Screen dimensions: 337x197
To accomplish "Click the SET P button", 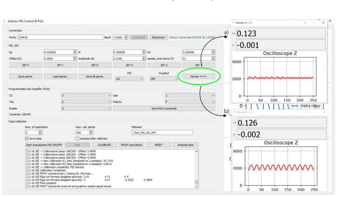I will coord(26,65).
